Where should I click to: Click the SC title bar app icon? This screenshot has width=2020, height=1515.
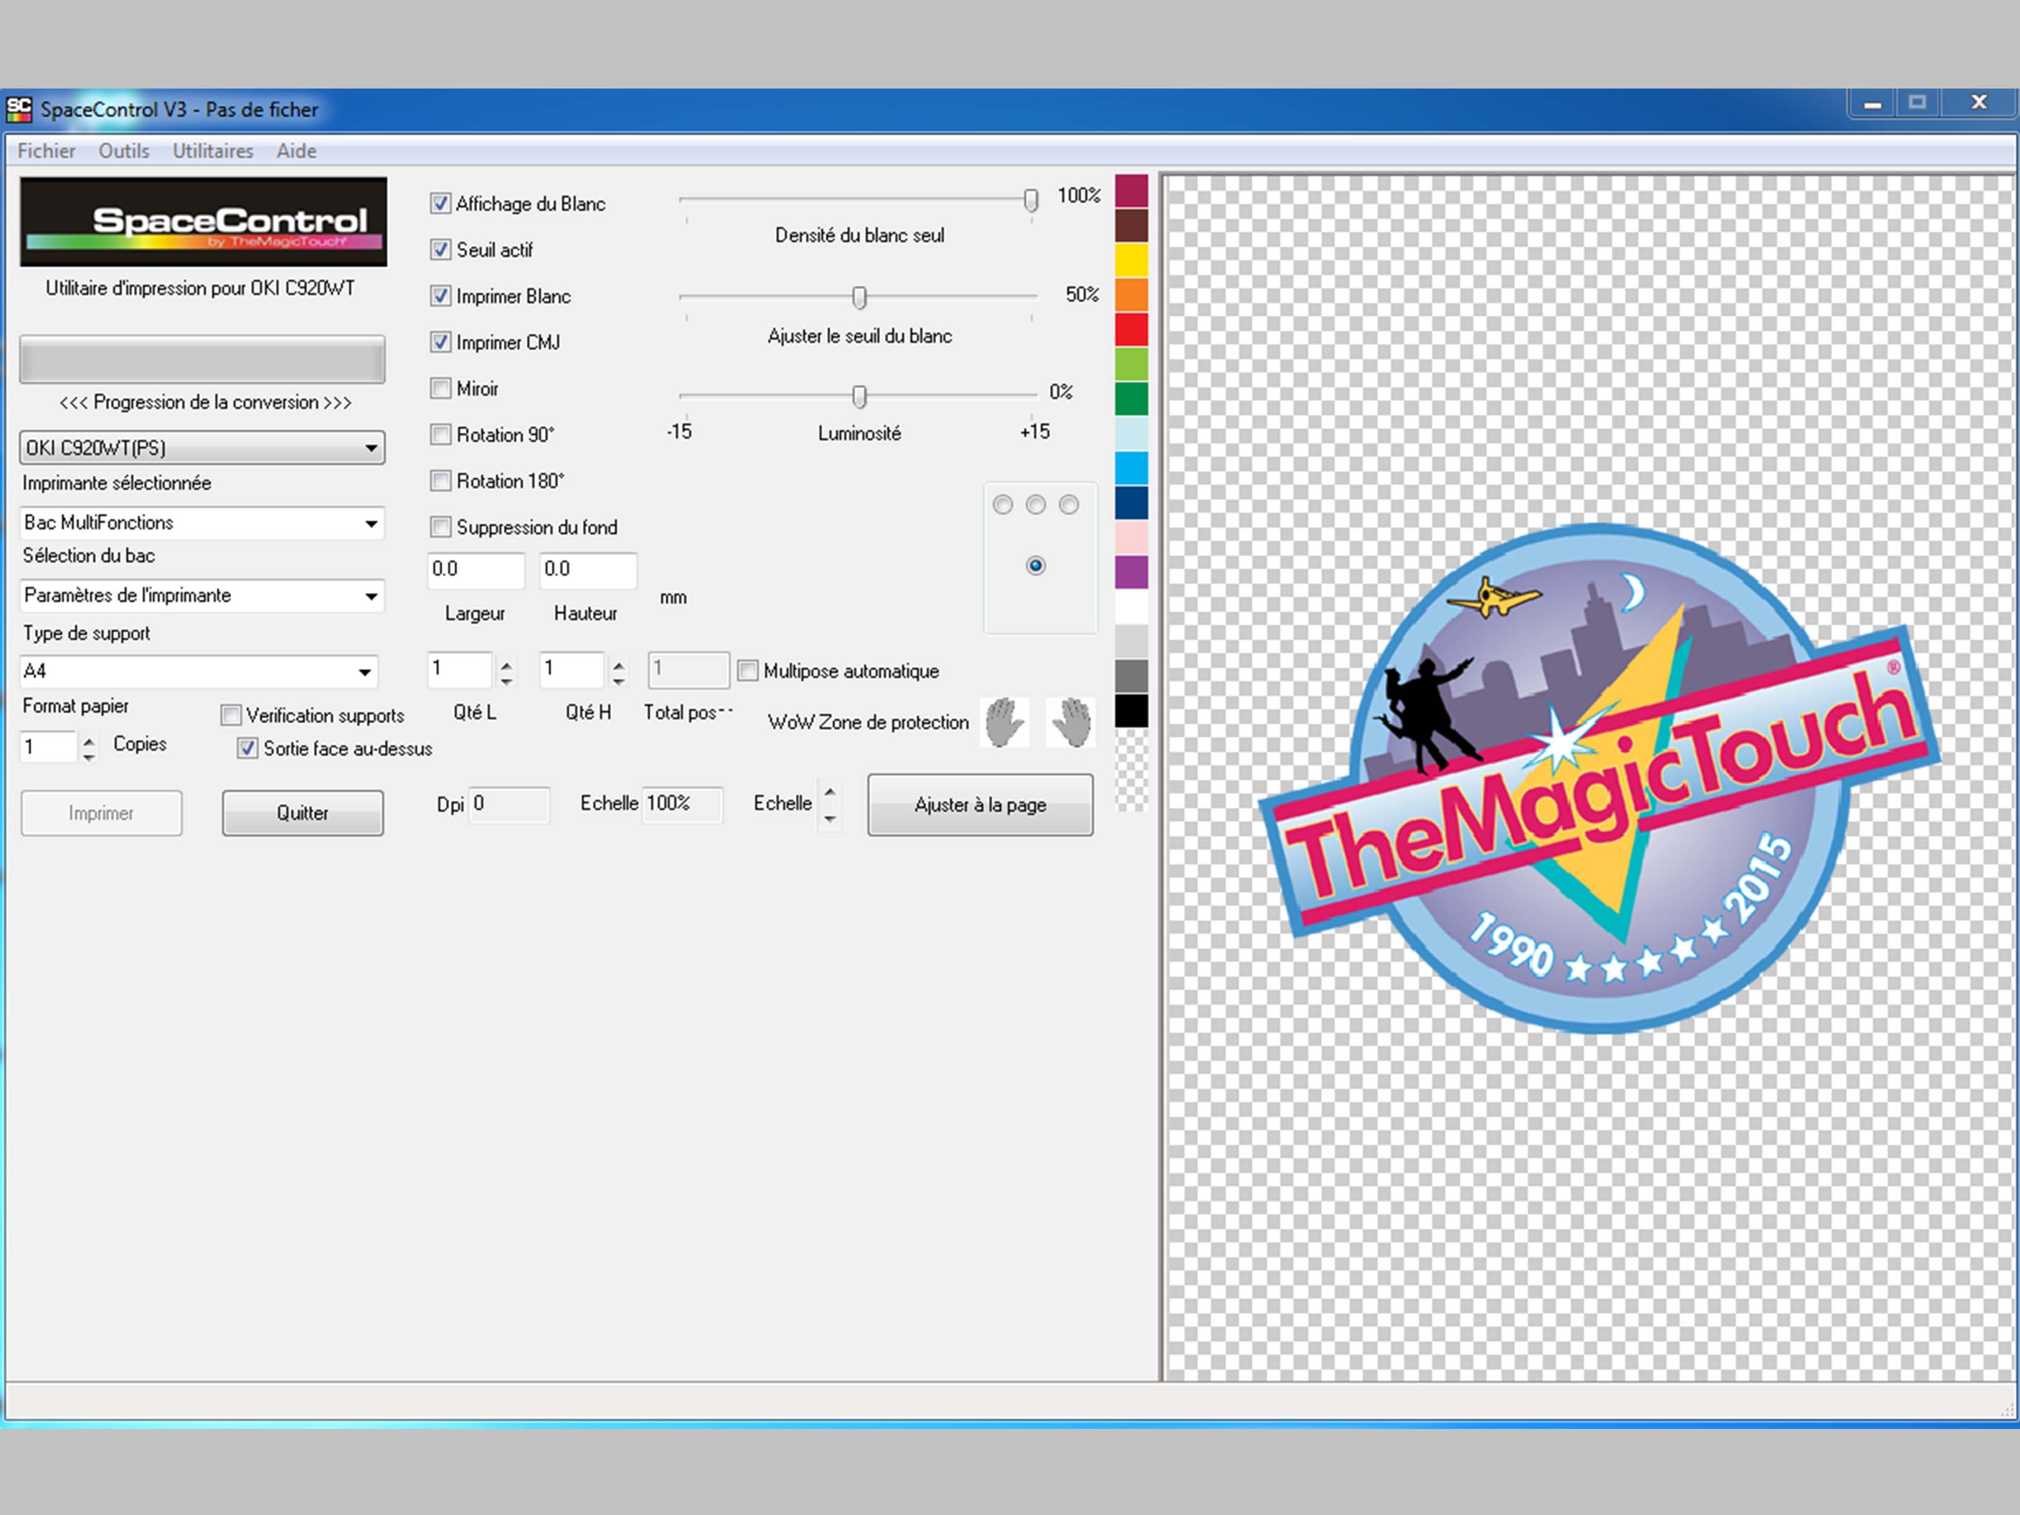pyautogui.click(x=19, y=110)
